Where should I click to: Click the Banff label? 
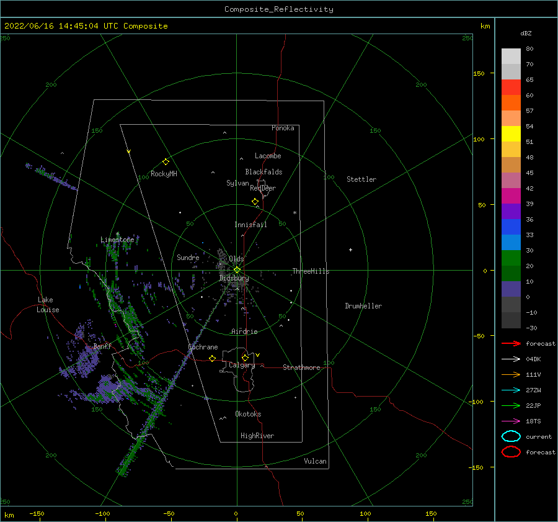point(102,346)
